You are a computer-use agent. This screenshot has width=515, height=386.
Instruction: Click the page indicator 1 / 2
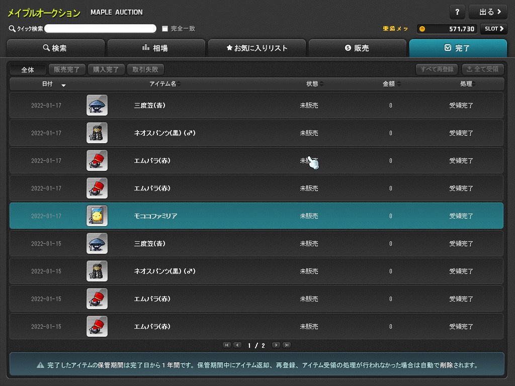click(256, 345)
